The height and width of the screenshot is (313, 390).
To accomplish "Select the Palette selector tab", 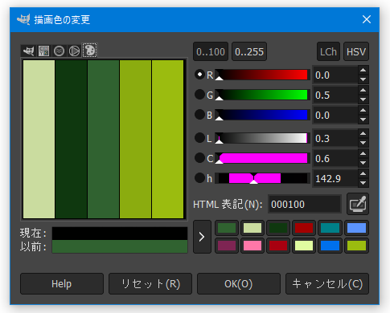I will coord(90,51).
